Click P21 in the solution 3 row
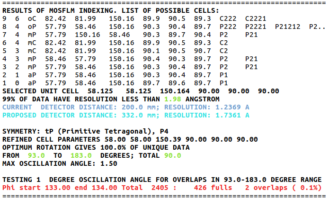The image size is (329, 198). (251, 67)
